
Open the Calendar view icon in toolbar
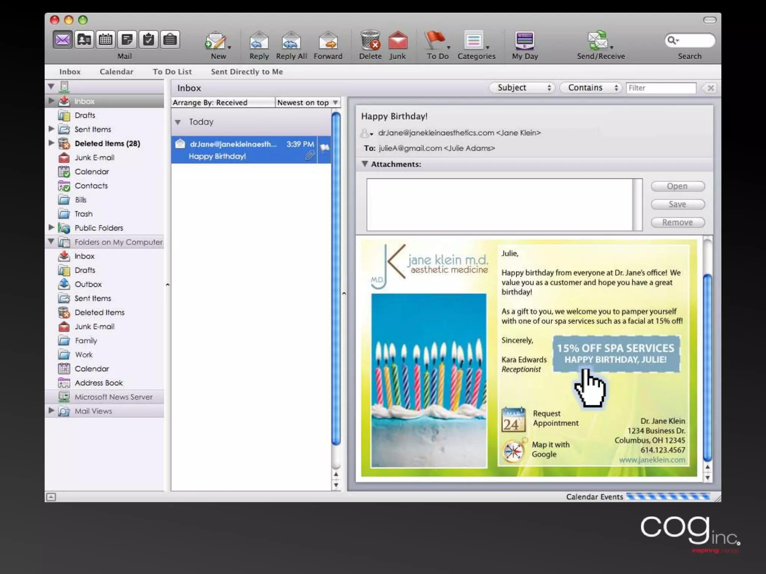point(105,39)
